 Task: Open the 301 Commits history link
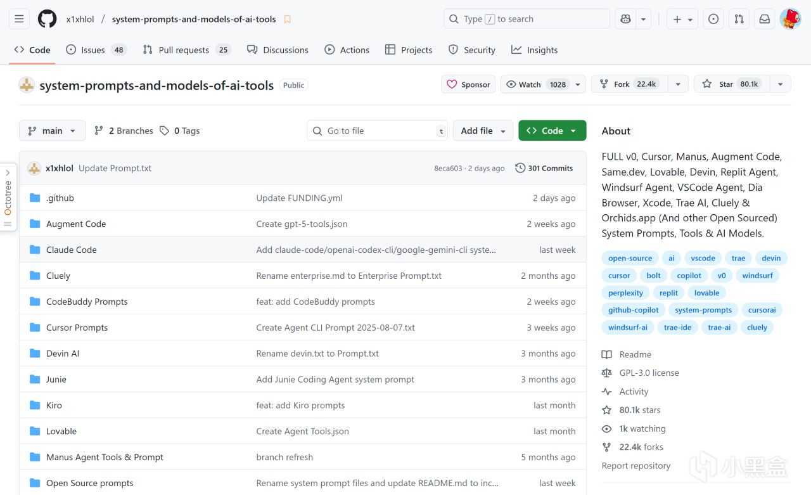pyautogui.click(x=544, y=168)
